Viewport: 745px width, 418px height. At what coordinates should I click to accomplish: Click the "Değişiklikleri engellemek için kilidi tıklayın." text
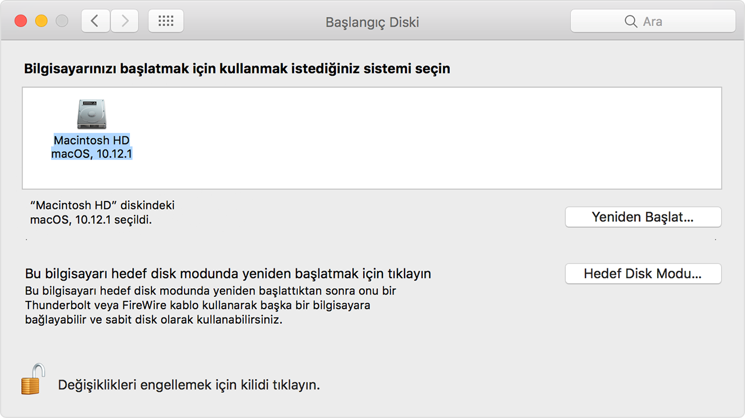click(x=189, y=385)
